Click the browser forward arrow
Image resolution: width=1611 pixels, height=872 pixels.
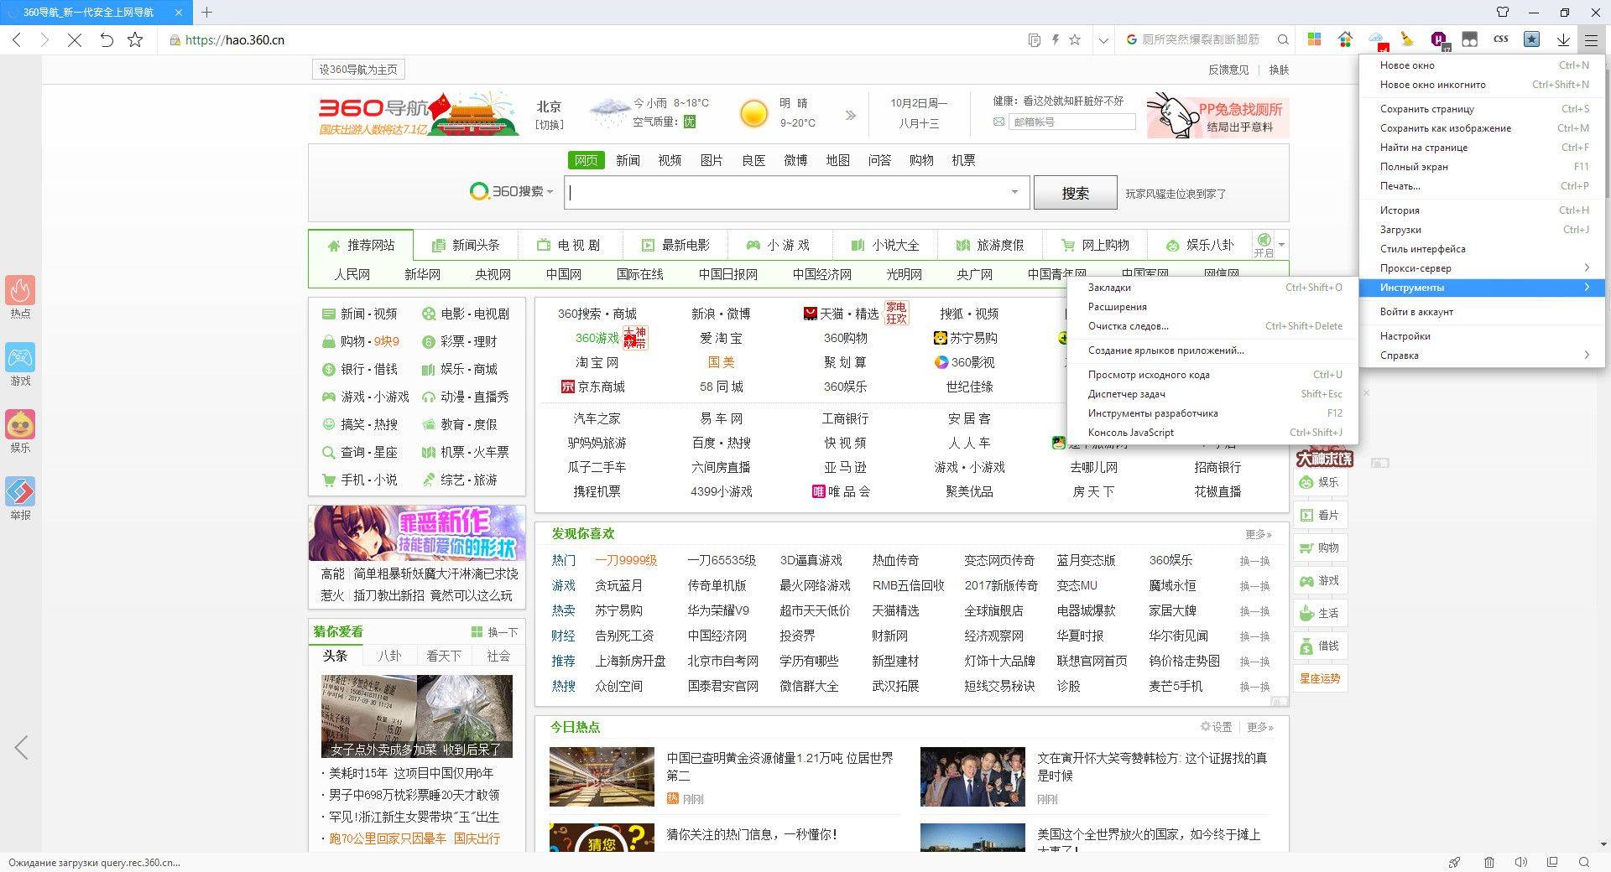tap(45, 39)
